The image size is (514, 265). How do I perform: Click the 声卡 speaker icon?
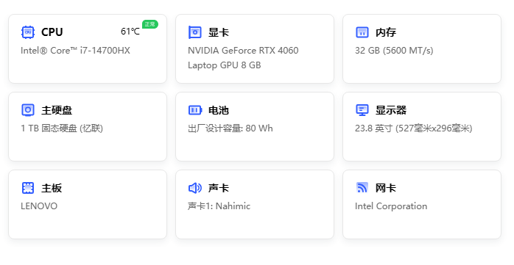click(195, 188)
